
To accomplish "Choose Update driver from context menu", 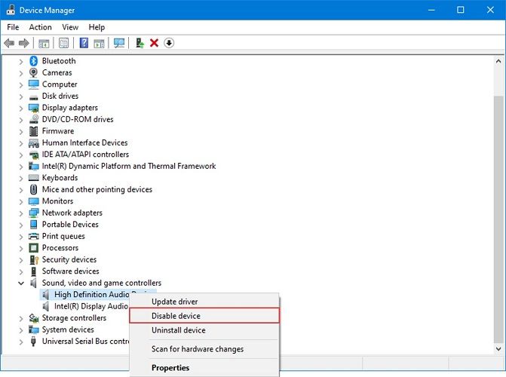I will coord(204,302).
